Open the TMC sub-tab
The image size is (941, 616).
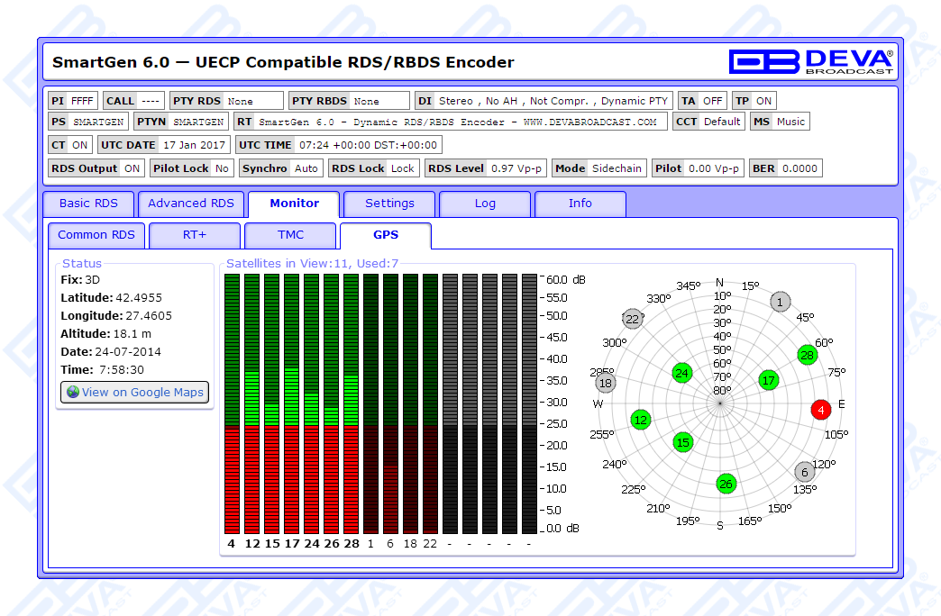coord(290,235)
